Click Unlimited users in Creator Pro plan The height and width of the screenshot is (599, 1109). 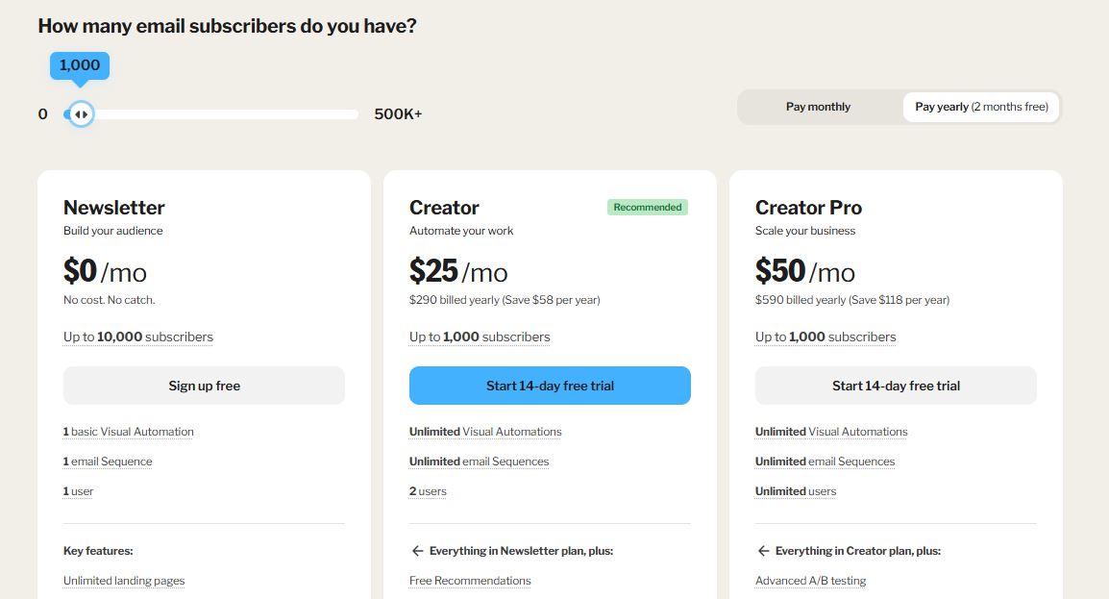pos(796,491)
